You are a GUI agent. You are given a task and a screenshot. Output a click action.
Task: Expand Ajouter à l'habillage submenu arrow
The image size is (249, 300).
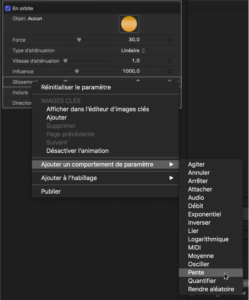(171, 178)
